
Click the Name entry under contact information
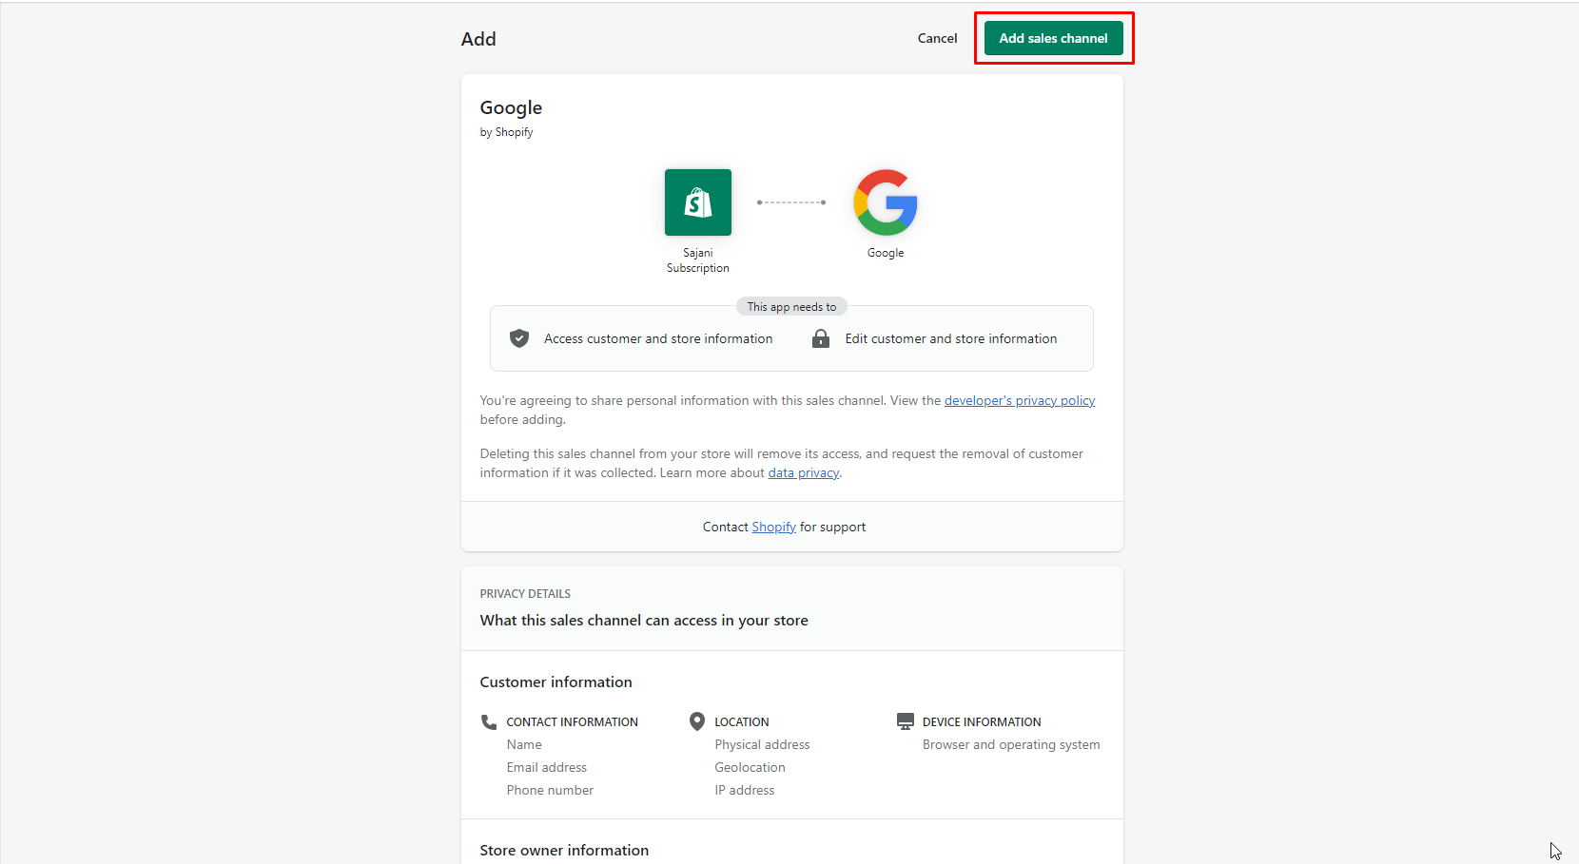tap(524, 744)
